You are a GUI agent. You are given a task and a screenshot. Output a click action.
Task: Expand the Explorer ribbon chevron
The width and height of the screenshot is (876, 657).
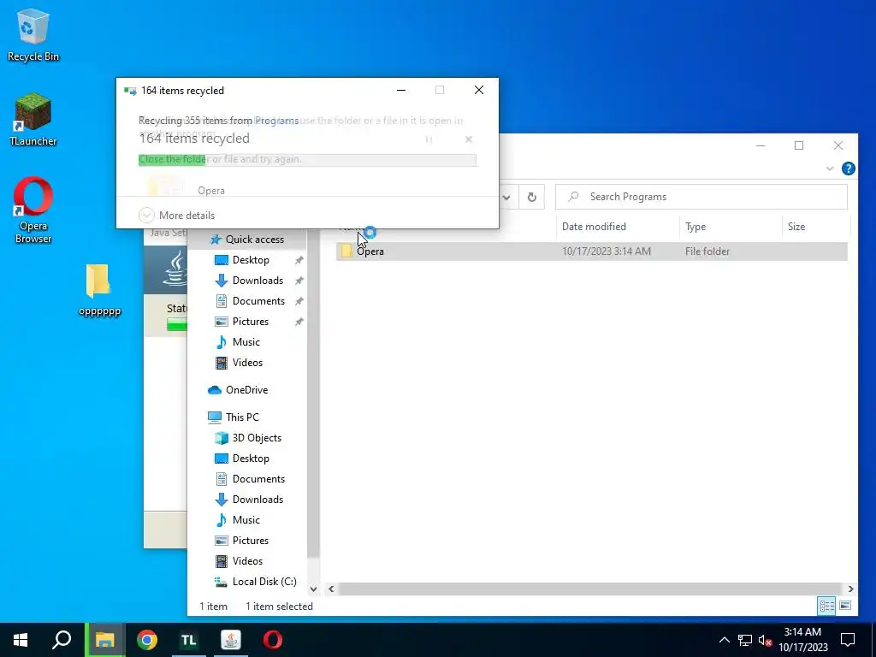[830, 169]
